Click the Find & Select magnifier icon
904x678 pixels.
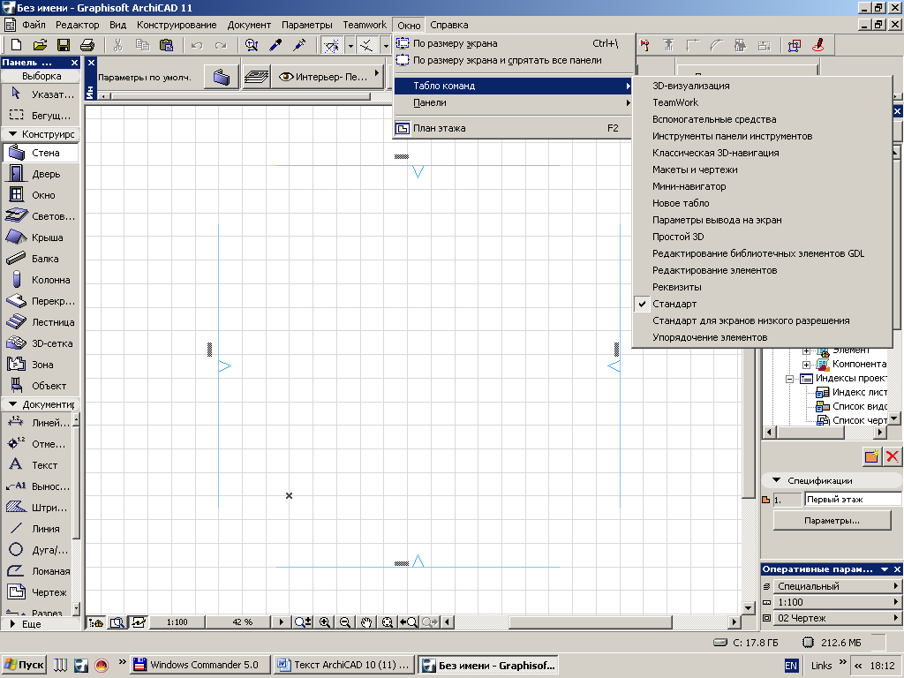pyautogui.click(x=252, y=45)
